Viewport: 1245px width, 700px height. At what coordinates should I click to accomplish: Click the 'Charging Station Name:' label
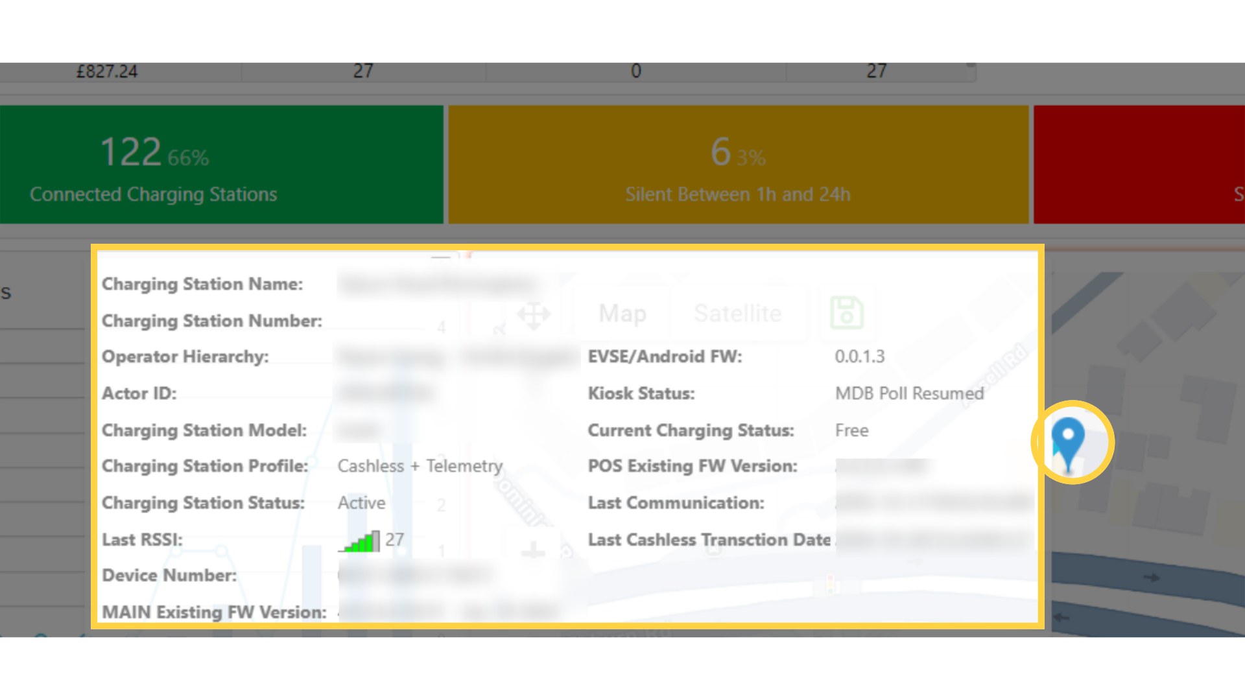coord(202,284)
